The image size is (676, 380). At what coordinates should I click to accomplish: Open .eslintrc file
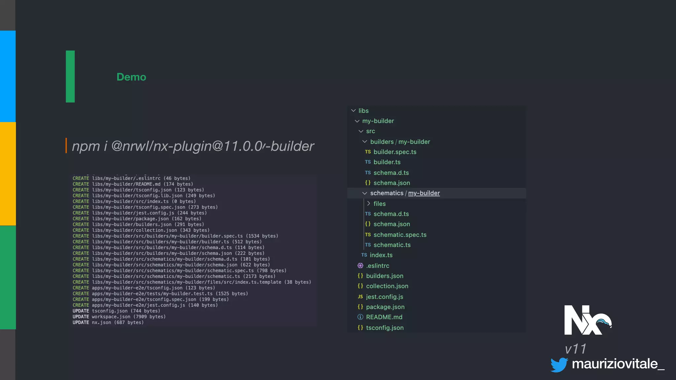click(x=378, y=266)
